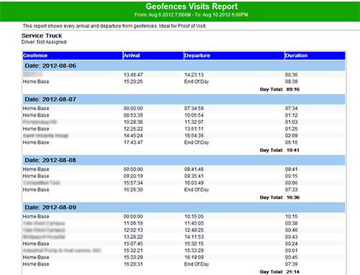
Task: Click arrival time 10:28:38
Action: [133, 122]
